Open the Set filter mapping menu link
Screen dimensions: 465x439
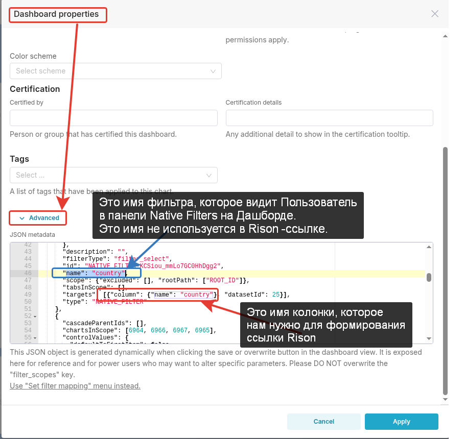point(75,385)
